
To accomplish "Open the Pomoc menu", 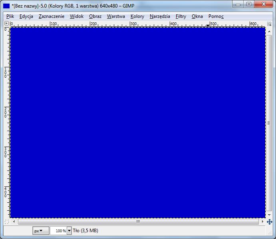I will (x=216, y=16).
